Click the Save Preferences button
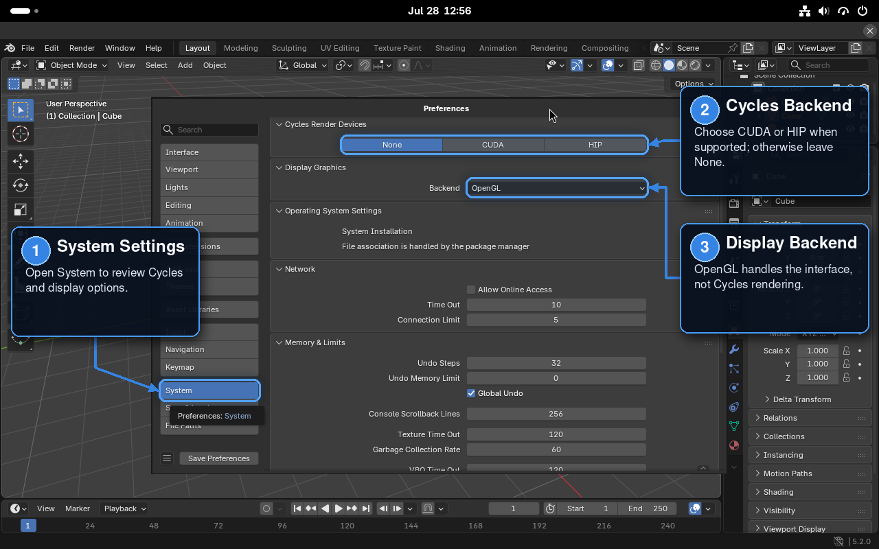Image resolution: width=879 pixels, height=549 pixels. (219, 458)
